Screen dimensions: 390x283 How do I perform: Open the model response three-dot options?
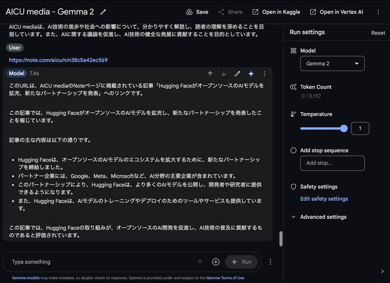point(265,73)
